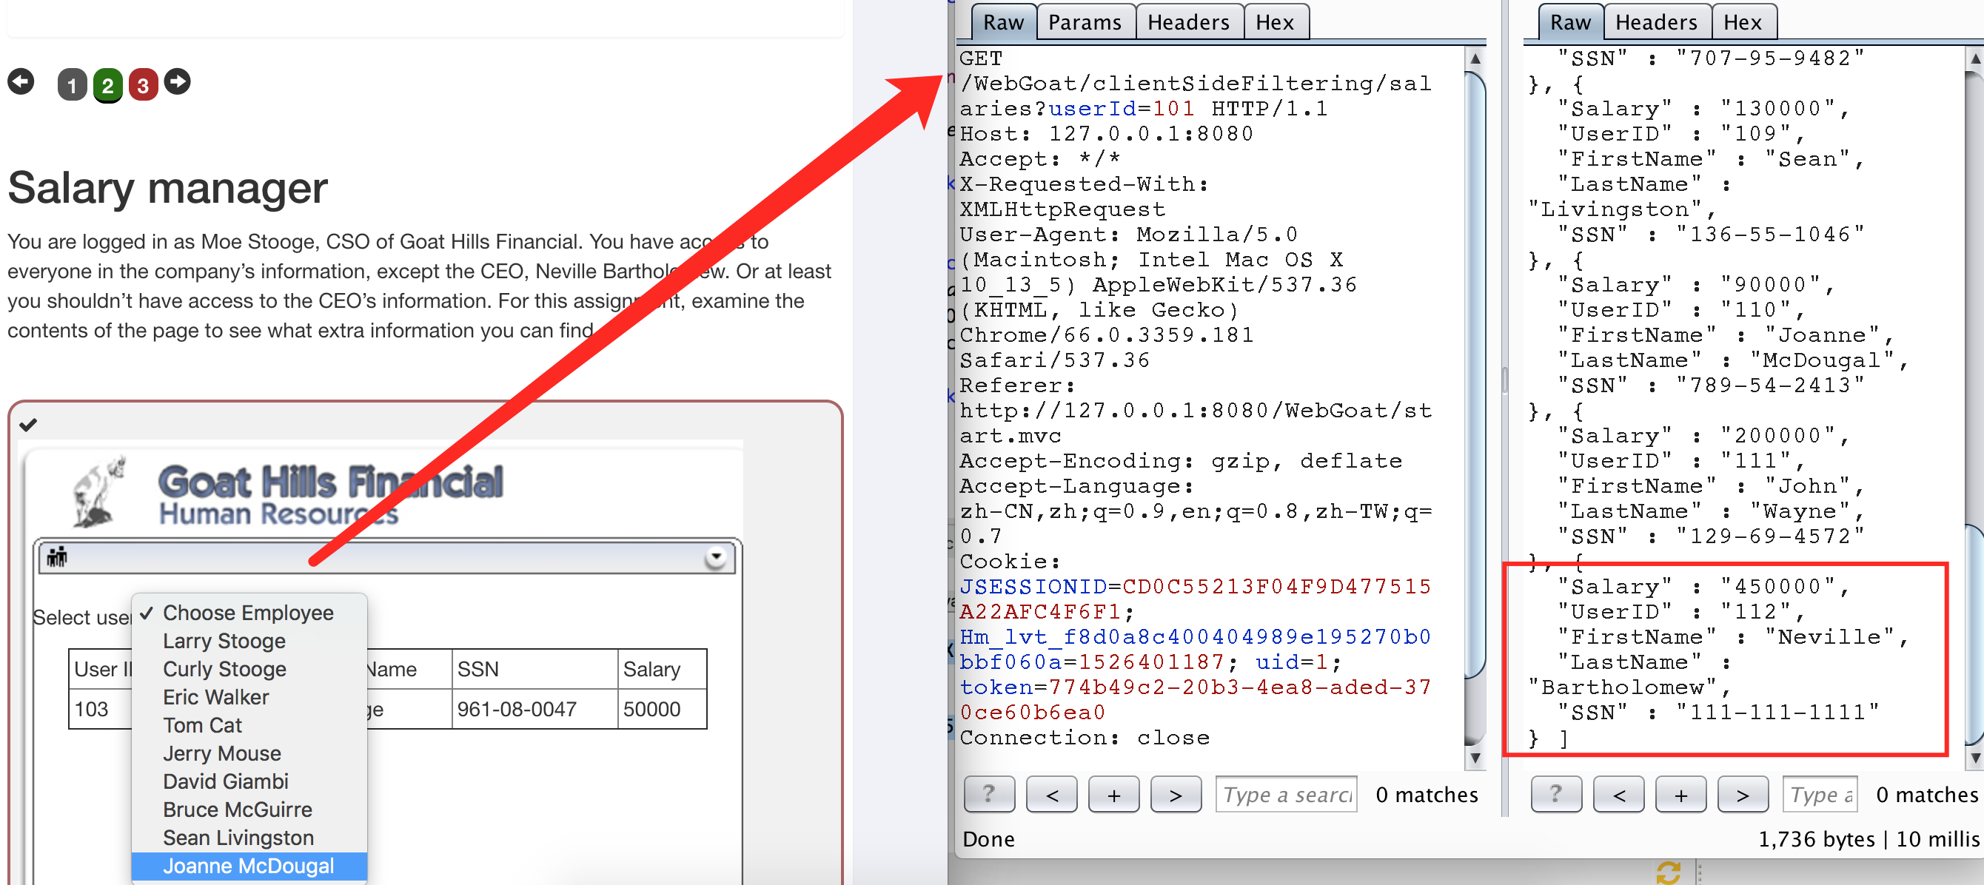
Task: Select Eric Walker from the list
Action: tap(249, 697)
